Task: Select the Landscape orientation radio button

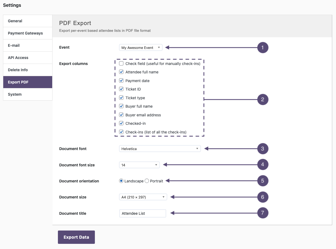Action: [x=121, y=181]
